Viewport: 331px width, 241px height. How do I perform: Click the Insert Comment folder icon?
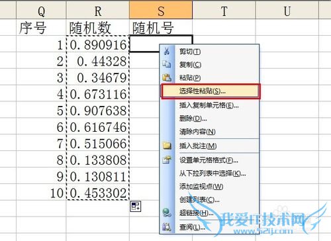tap(167, 146)
